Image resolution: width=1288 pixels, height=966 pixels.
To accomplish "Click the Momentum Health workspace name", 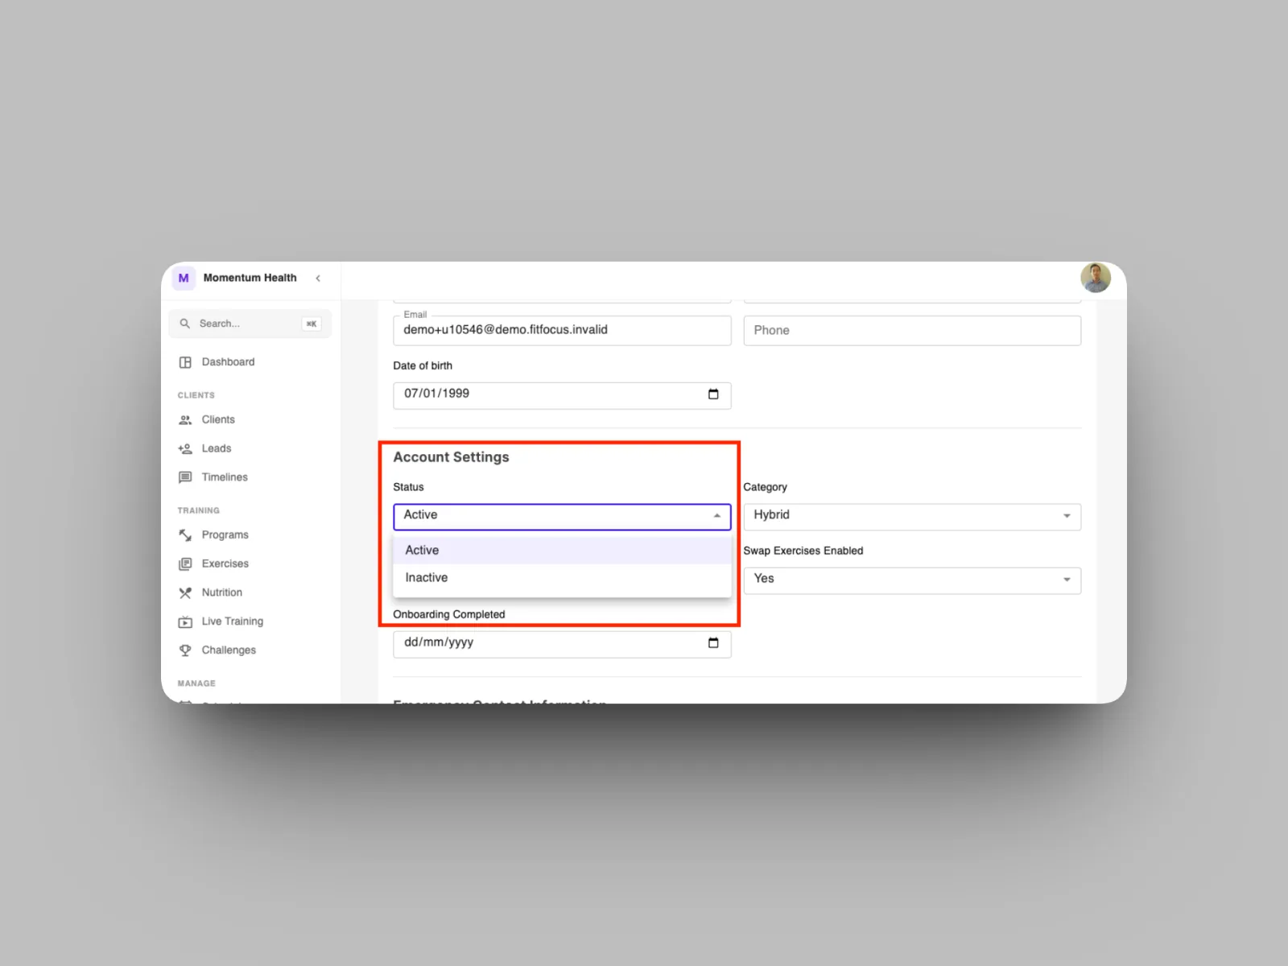I will (250, 278).
